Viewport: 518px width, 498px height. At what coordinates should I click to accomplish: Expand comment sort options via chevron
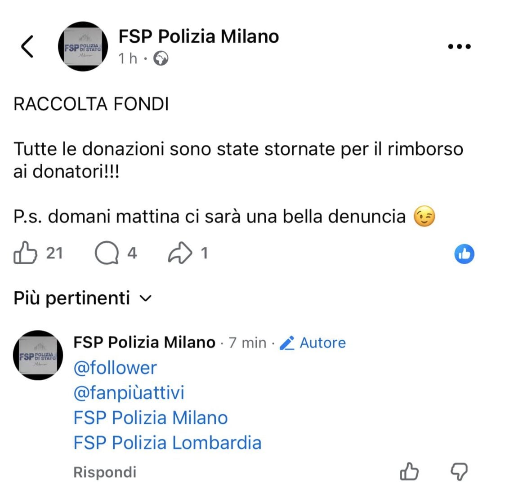click(x=145, y=298)
